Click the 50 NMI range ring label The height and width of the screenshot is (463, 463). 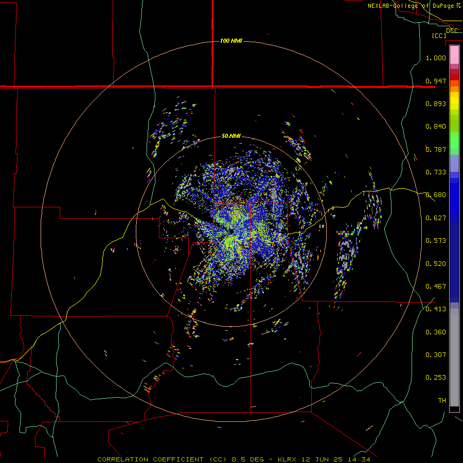click(x=231, y=136)
